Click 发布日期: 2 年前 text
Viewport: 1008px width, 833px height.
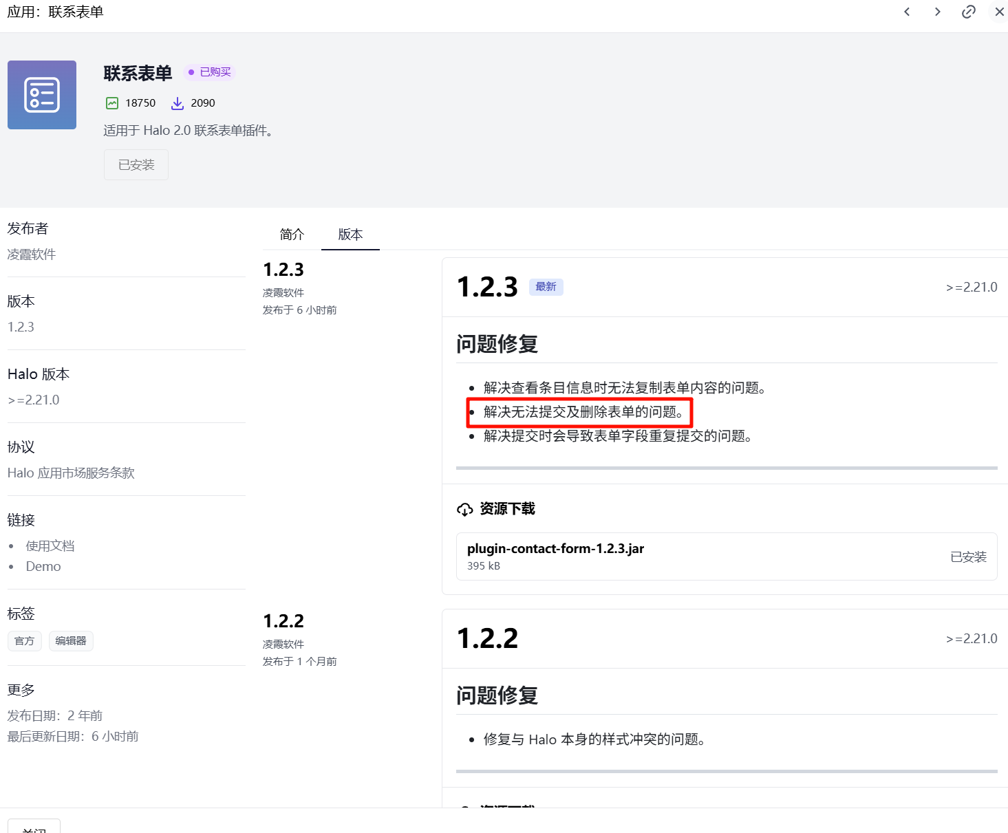55,716
